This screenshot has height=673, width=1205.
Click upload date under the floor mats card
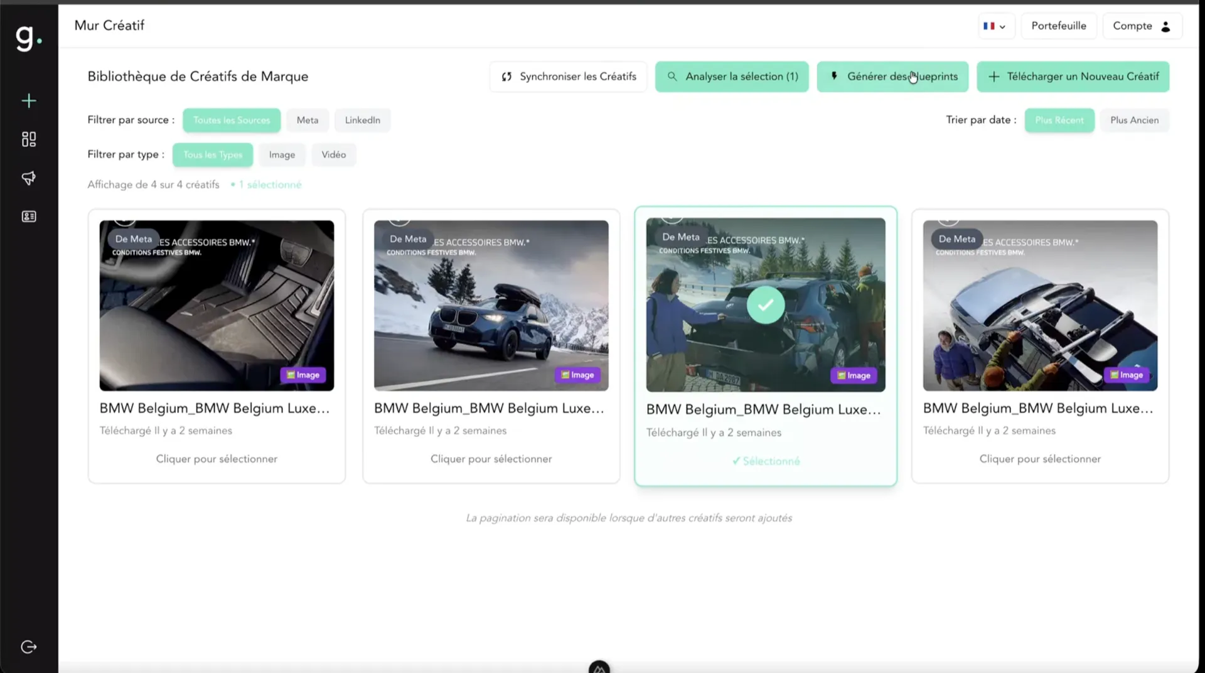(x=166, y=431)
